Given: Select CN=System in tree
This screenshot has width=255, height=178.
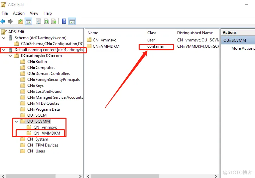Looking at the screenshot, I should click(38, 139).
